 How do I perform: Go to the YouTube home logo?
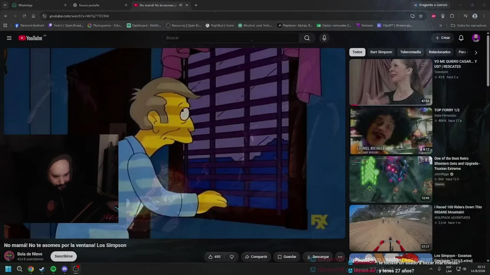[30, 38]
